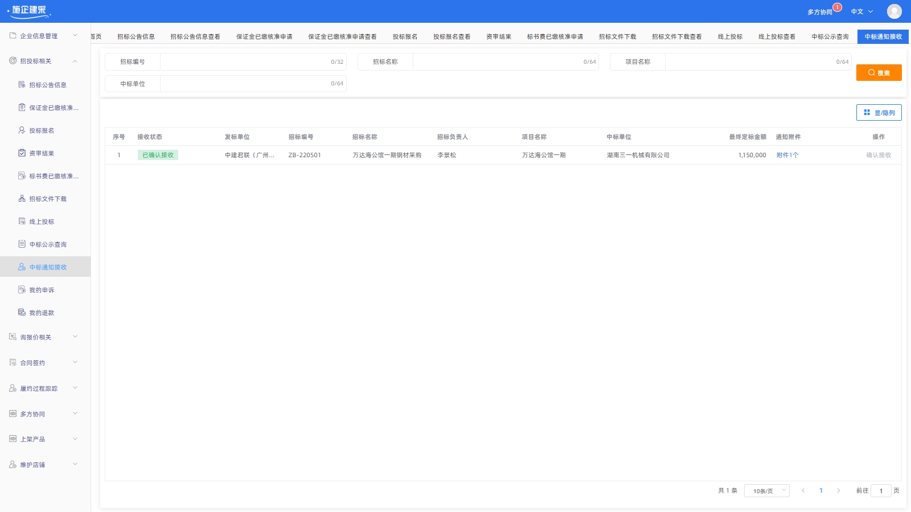Click the 招投标相关 section icon
This screenshot has width=911, height=512.
13,60
